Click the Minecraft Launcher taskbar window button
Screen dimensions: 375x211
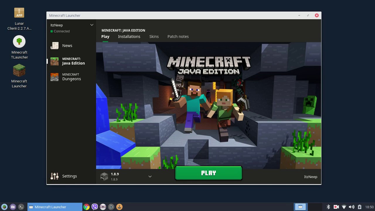55,207
